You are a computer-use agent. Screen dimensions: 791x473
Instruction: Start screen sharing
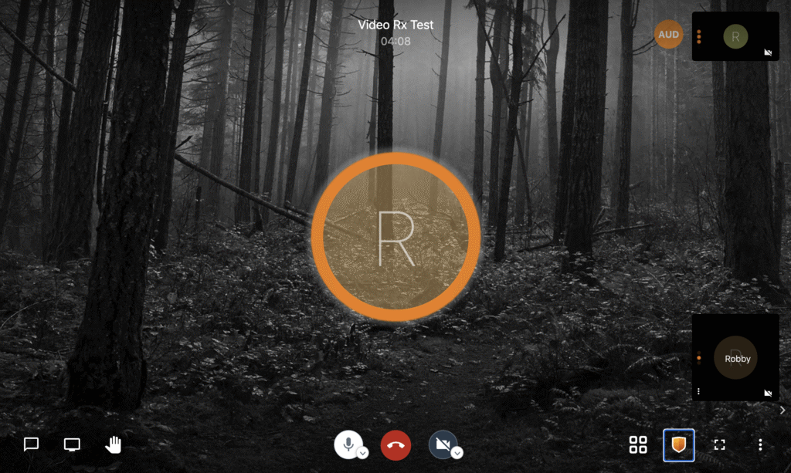(71, 444)
